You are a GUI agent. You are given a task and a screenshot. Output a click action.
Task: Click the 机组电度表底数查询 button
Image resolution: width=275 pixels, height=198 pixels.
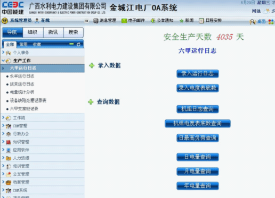pyautogui.click(x=198, y=124)
